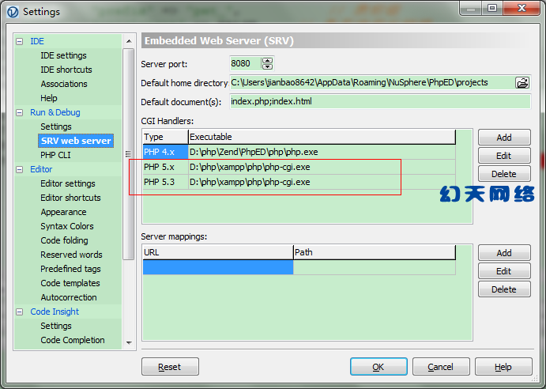Click the settings tree scrollbar thumb
This screenshot has width=546, height=389.
pos(129,153)
